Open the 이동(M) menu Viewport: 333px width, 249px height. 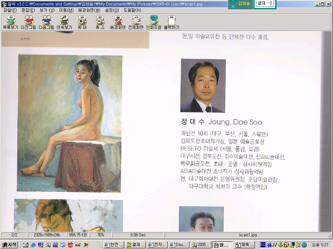pyautogui.click(x=66, y=10)
